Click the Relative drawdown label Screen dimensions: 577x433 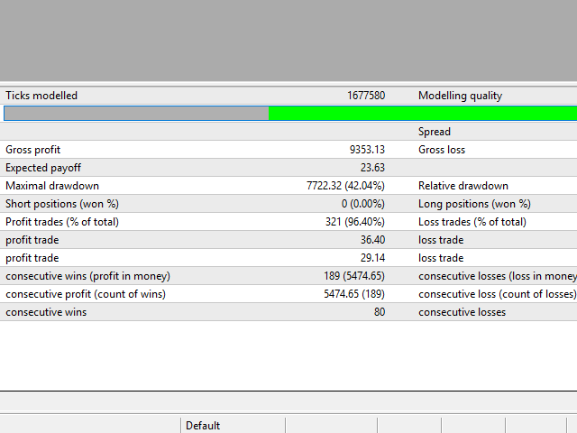(463, 186)
